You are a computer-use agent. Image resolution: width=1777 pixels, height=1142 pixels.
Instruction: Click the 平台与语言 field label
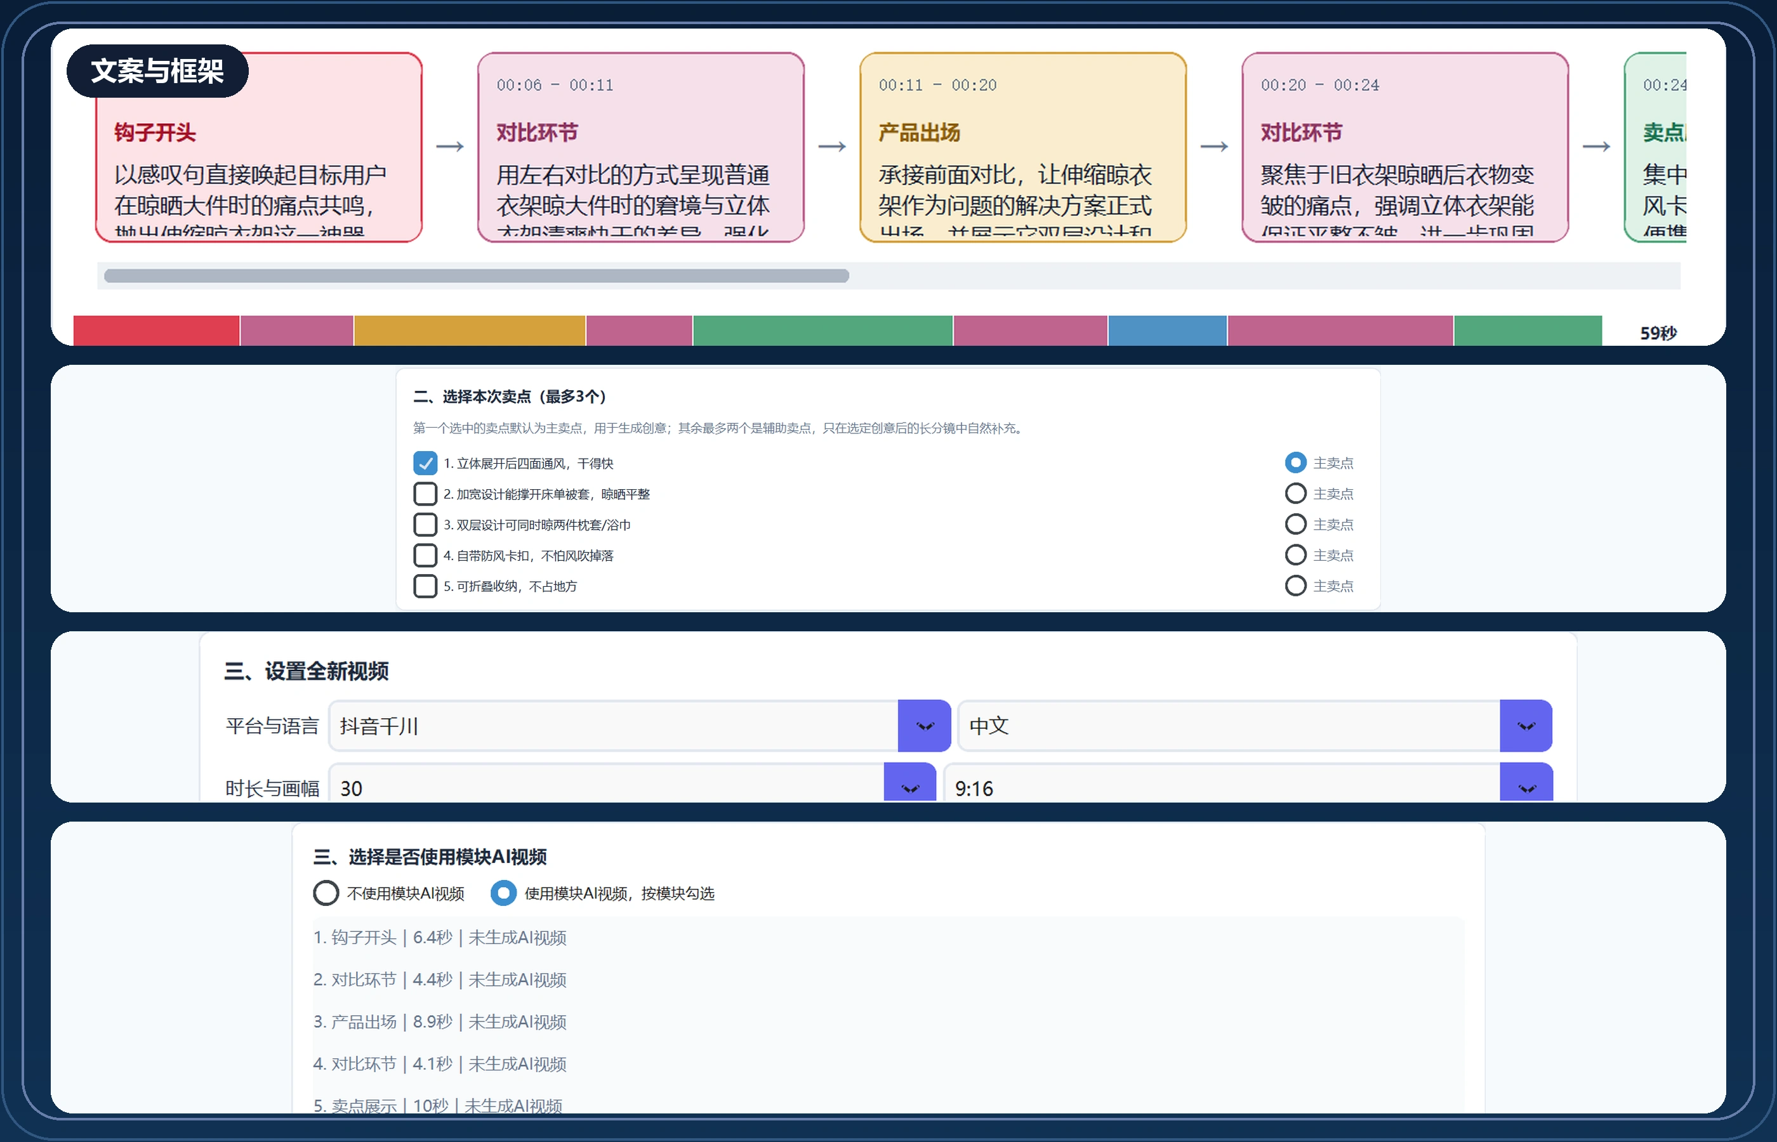coord(272,726)
